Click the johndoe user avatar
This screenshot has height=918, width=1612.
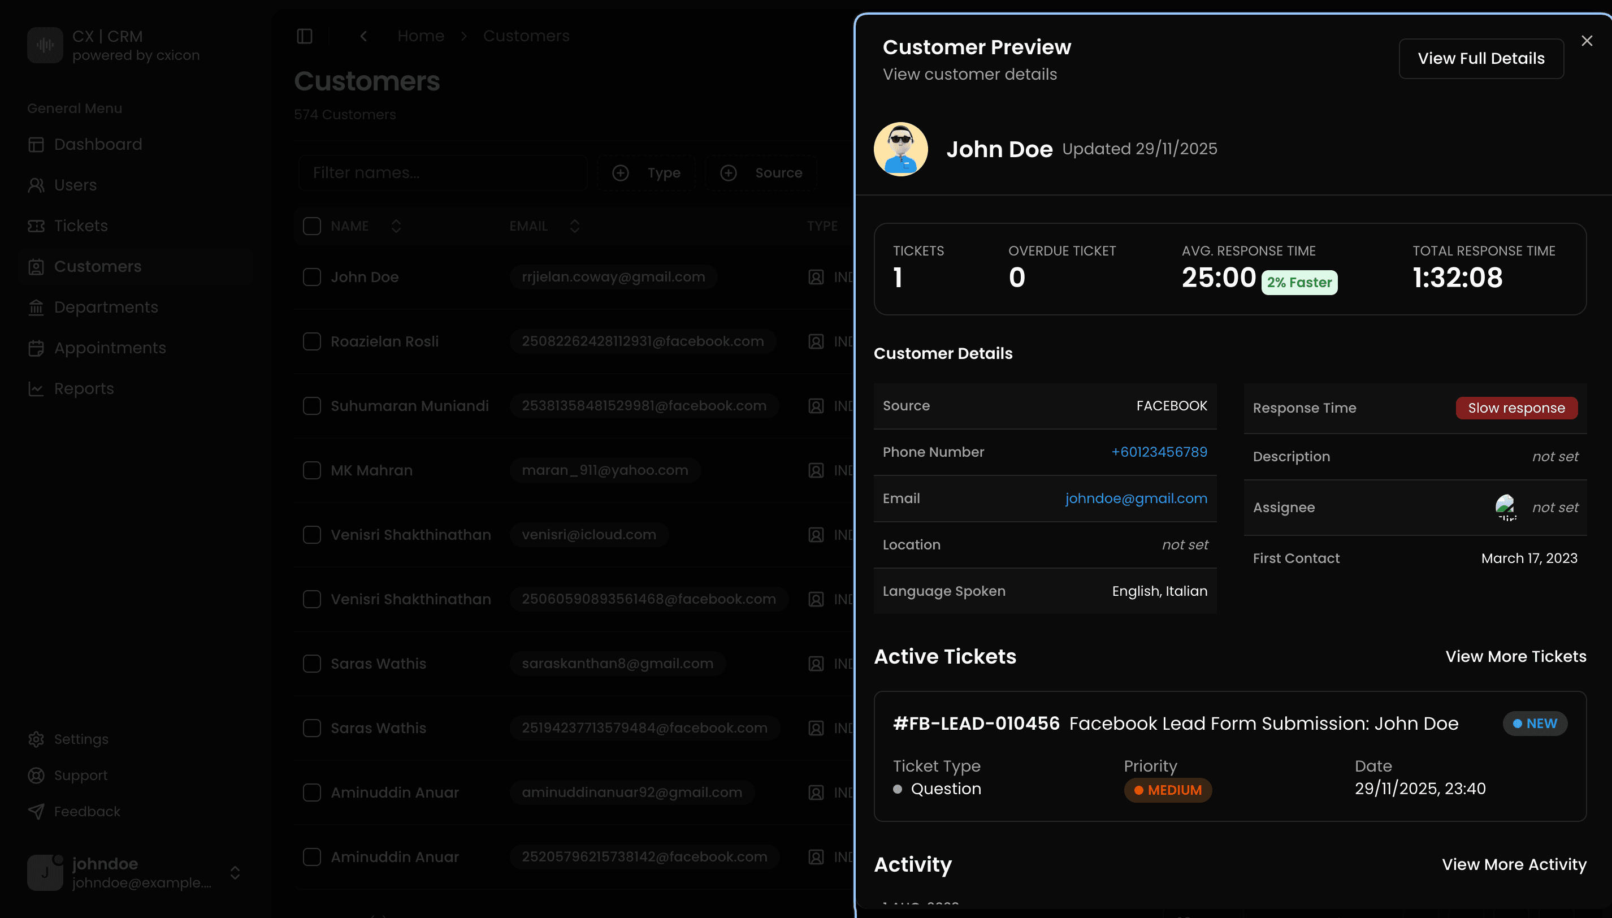click(45, 873)
